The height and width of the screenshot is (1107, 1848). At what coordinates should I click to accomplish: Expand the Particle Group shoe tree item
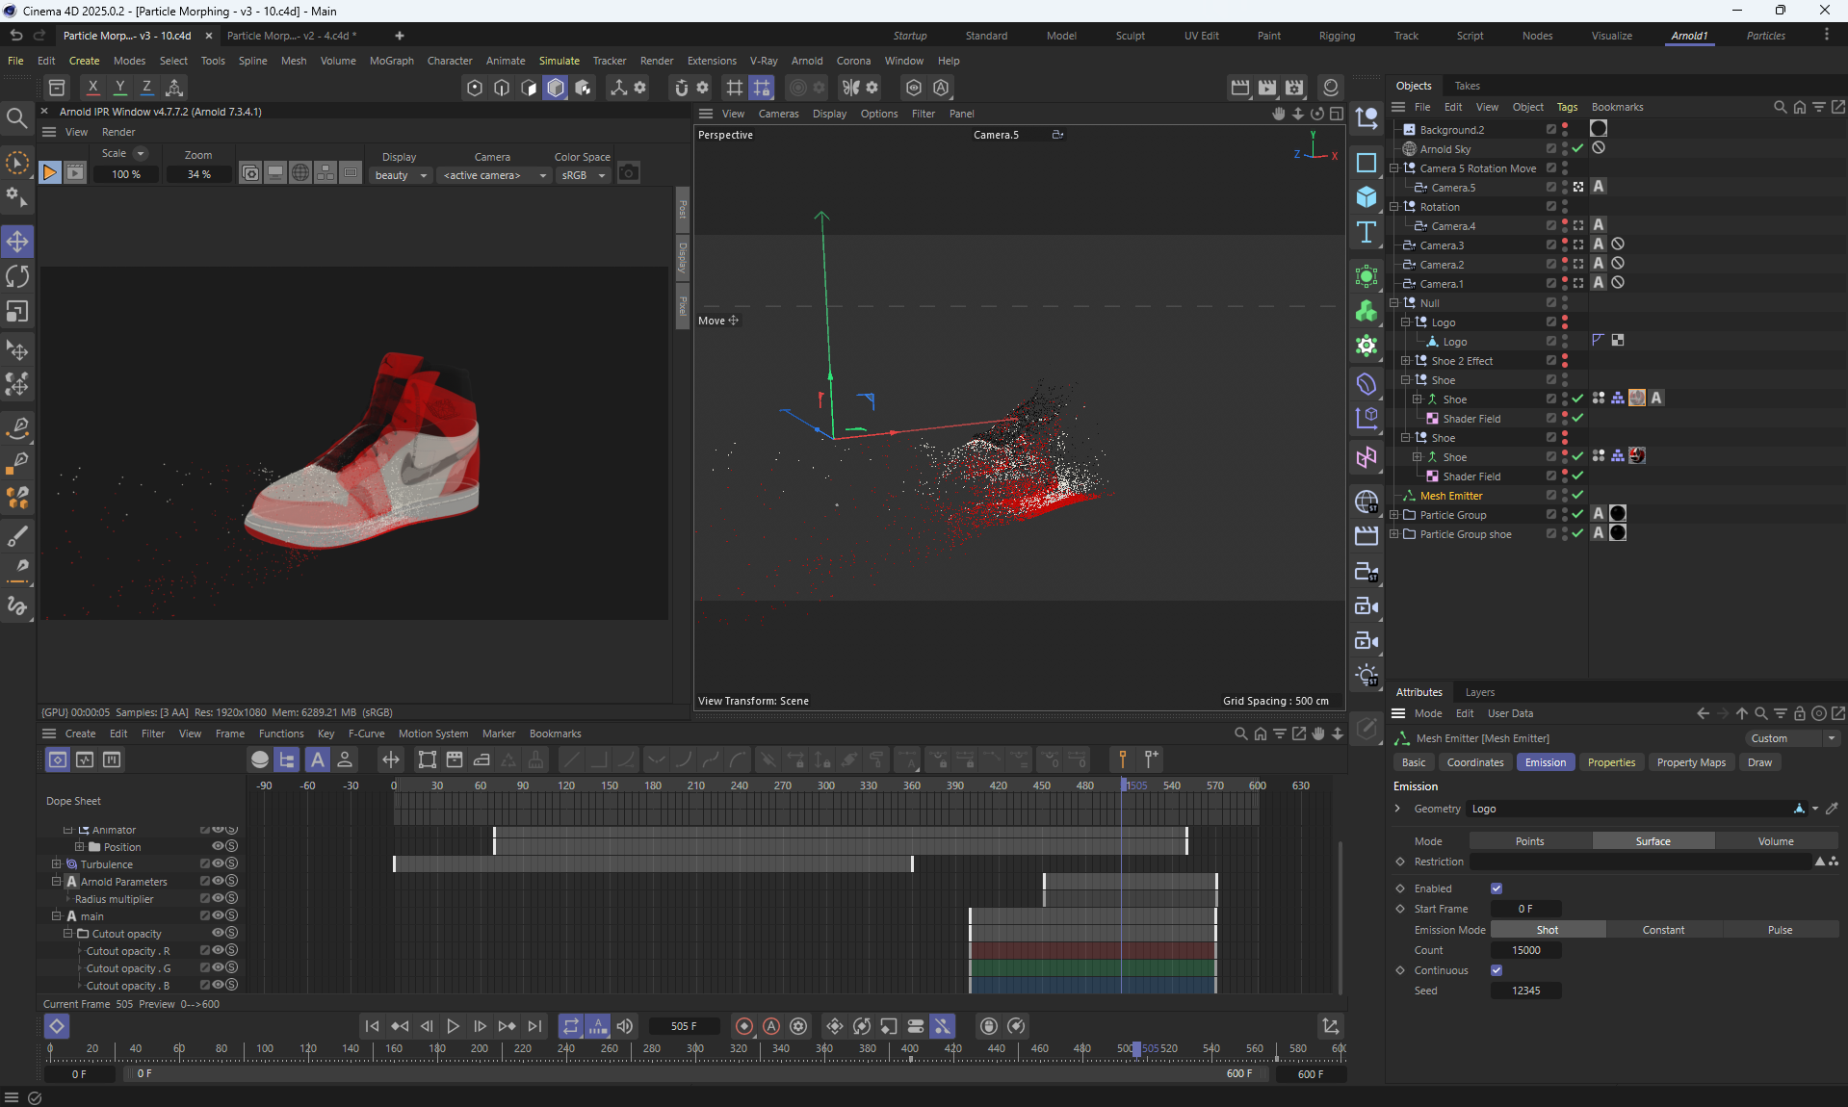coord(1394,534)
